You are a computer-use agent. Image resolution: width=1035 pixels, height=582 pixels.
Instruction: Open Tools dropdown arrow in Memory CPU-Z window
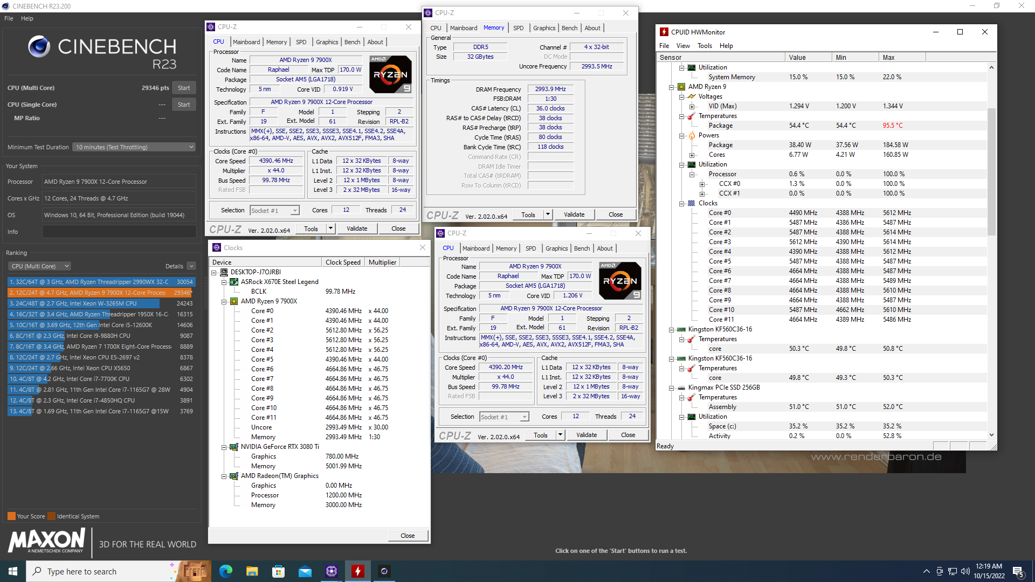coord(548,214)
